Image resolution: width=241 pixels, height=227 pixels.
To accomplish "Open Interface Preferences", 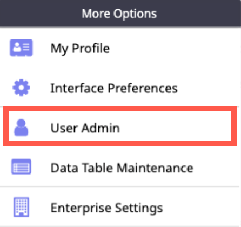I will click(x=120, y=88).
